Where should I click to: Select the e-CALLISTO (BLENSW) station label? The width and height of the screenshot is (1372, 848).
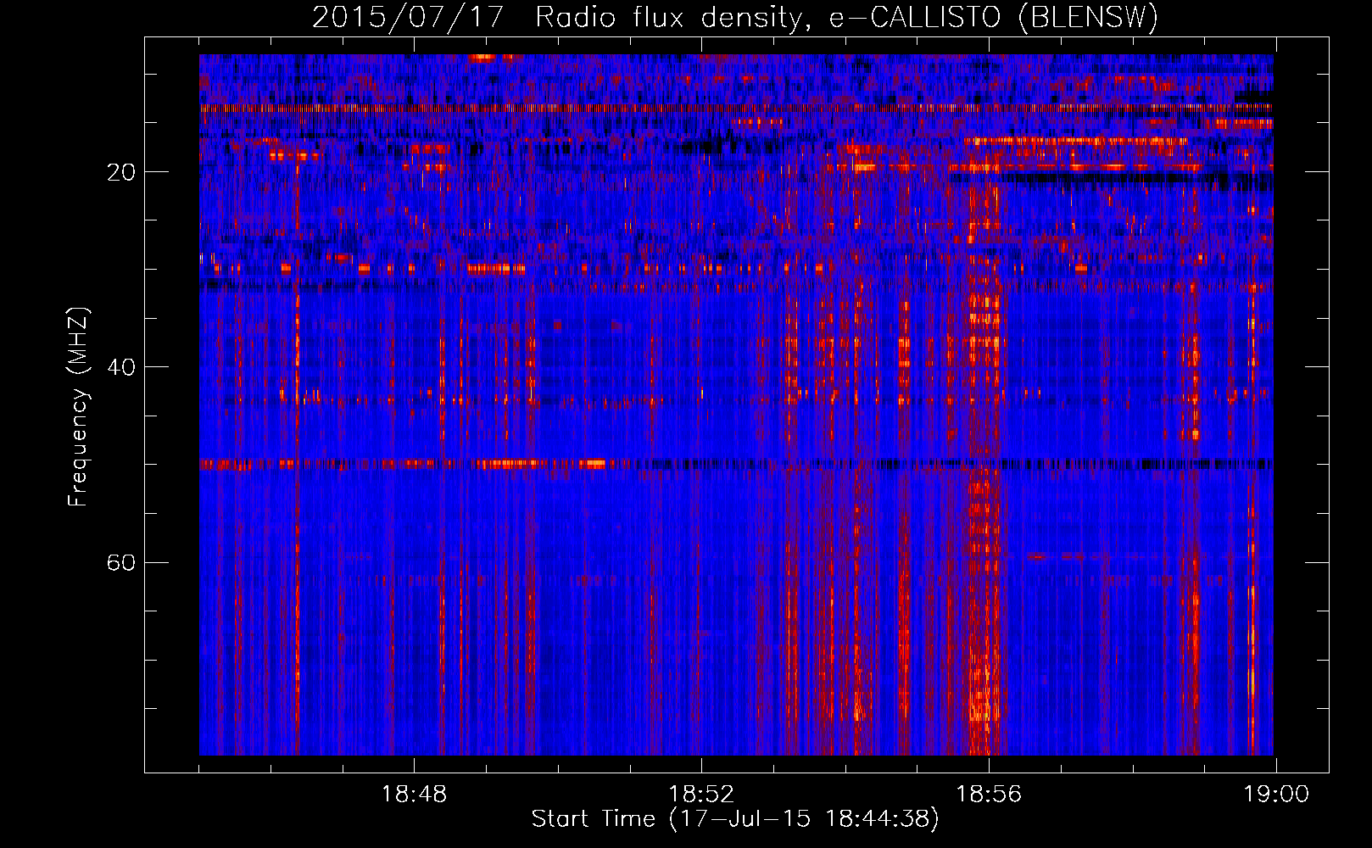coord(993,17)
